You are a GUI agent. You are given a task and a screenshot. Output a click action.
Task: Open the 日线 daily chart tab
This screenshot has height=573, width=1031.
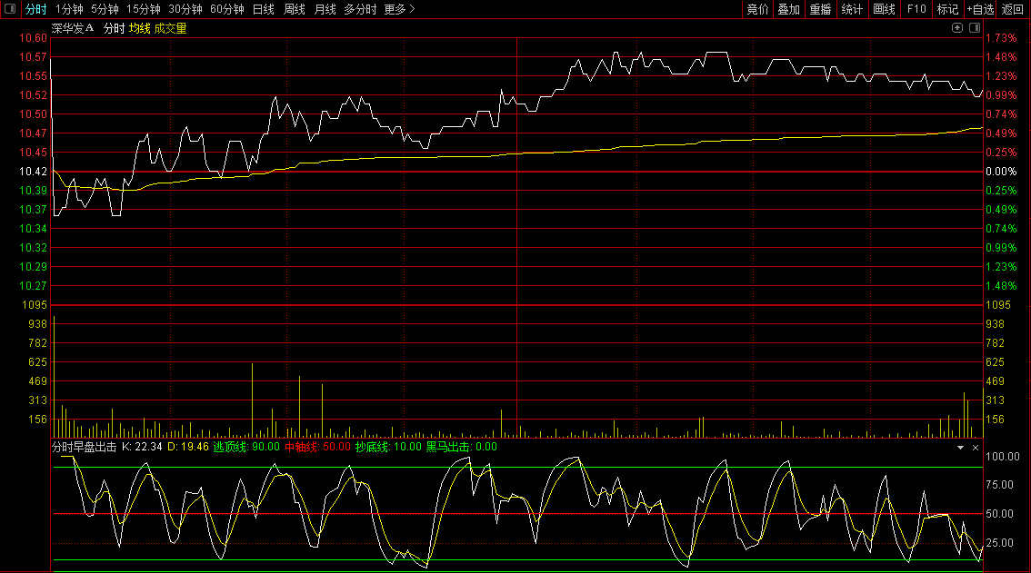[x=263, y=9]
